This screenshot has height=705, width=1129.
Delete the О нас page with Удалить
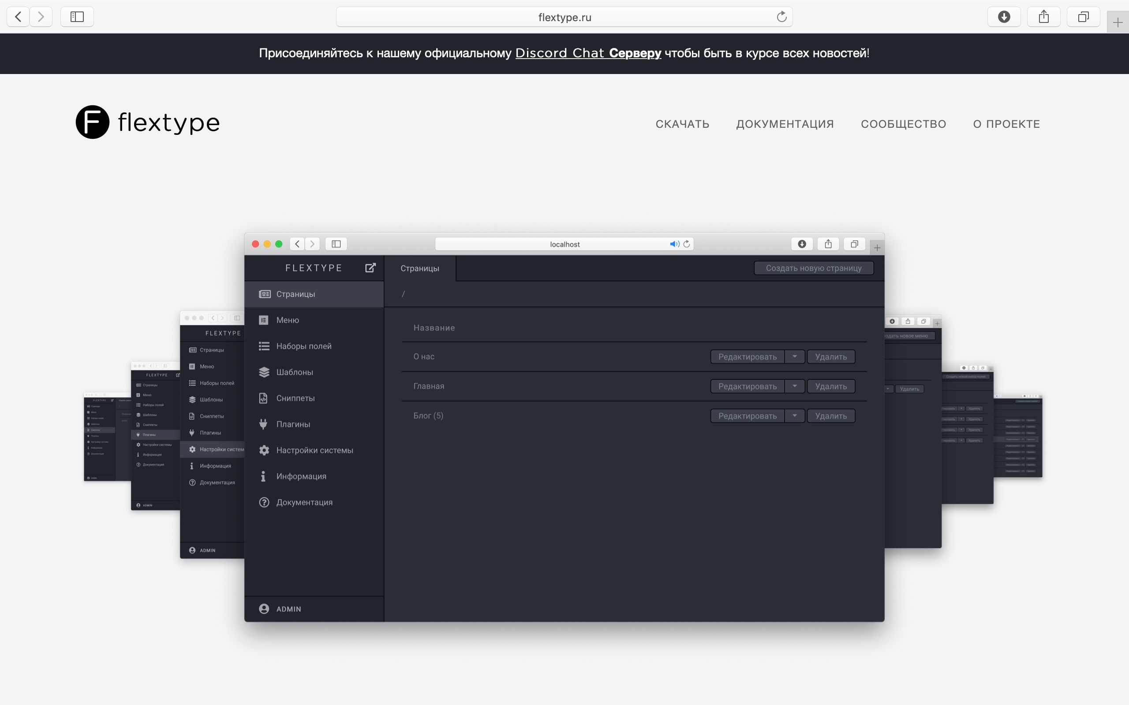831,357
